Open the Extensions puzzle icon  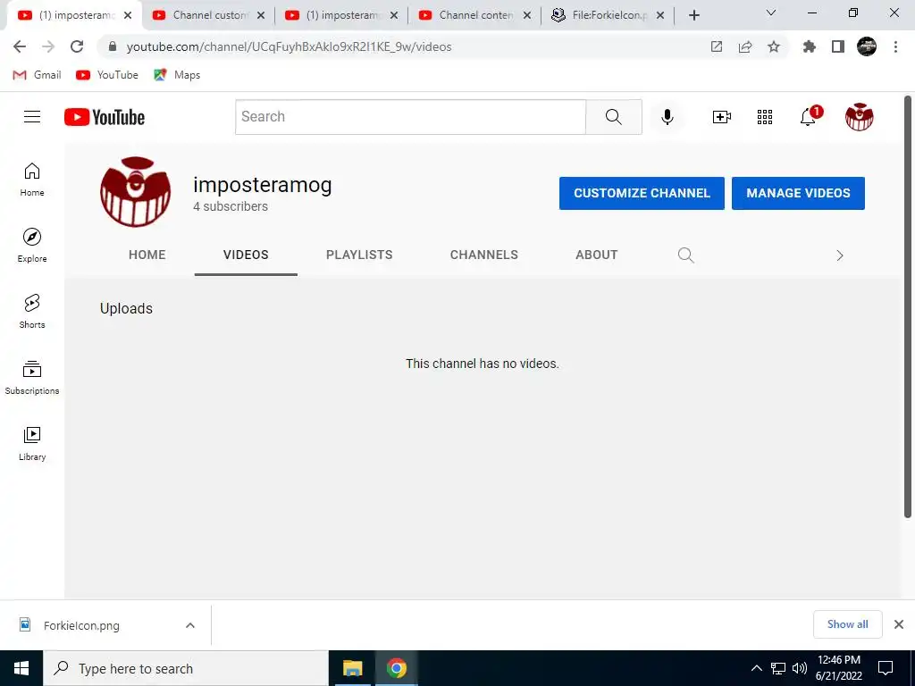[x=809, y=46]
